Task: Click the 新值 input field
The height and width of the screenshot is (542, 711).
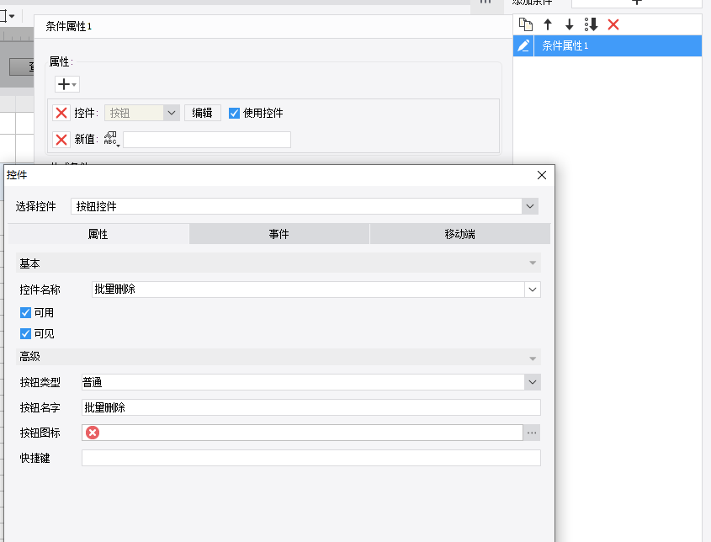Action: (x=207, y=140)
